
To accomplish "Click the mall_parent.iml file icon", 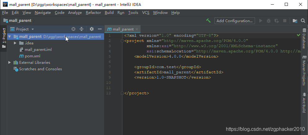I will tap(22, 50).
